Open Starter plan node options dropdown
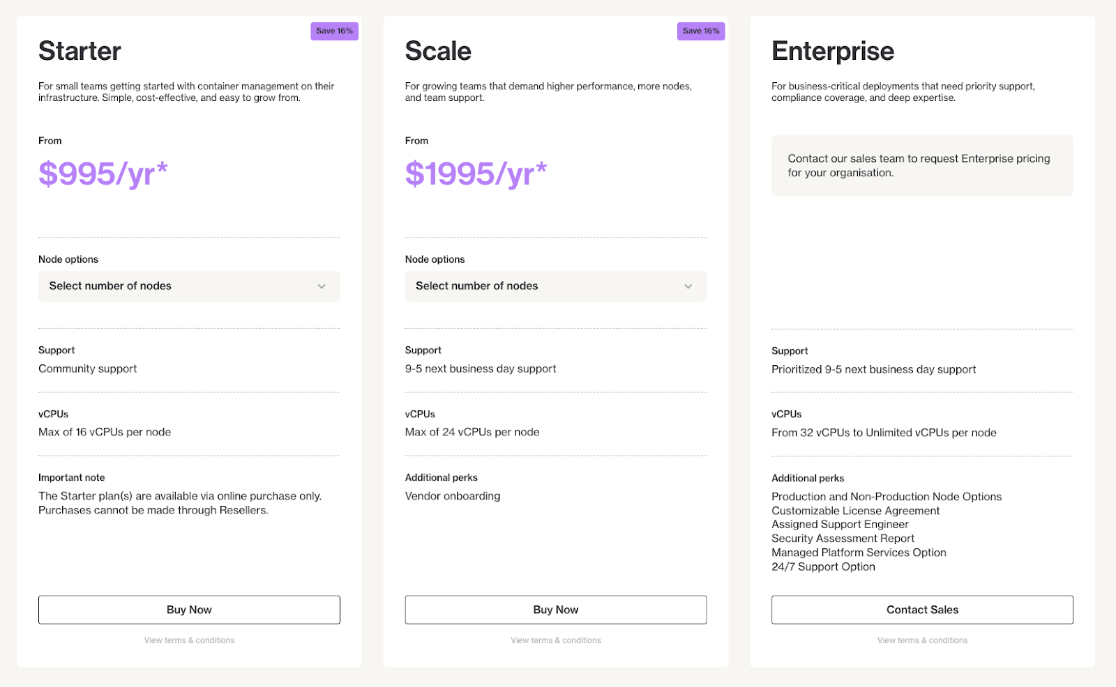1116x687 pixels. click(x=189, y=286)
